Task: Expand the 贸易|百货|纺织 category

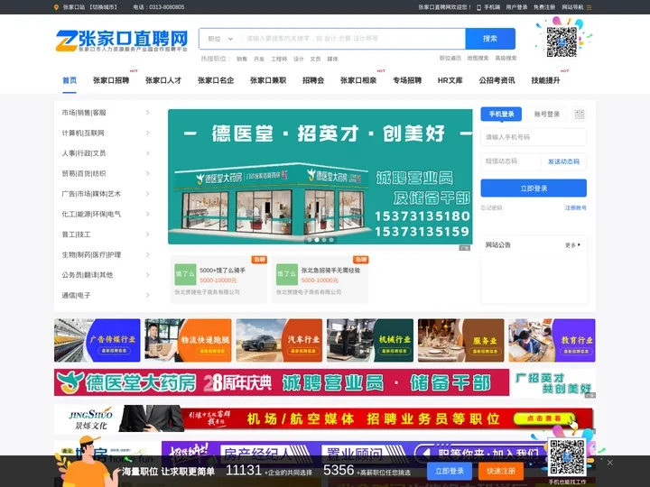Action: coord(106,173)
